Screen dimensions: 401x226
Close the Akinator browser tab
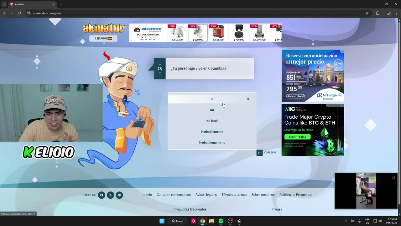pyautogui.click(x=53, y=4)
